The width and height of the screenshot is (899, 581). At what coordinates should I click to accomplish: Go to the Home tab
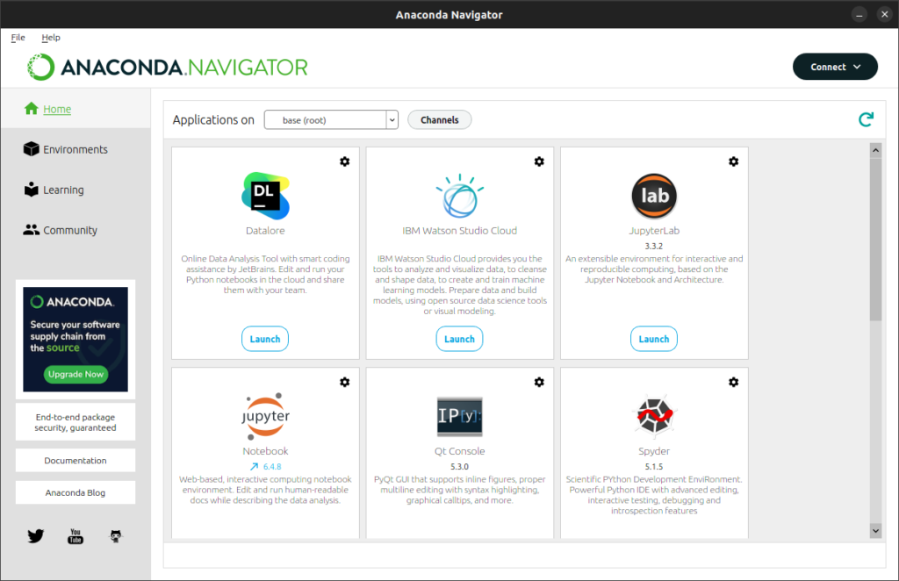click(x=76, y=108)
